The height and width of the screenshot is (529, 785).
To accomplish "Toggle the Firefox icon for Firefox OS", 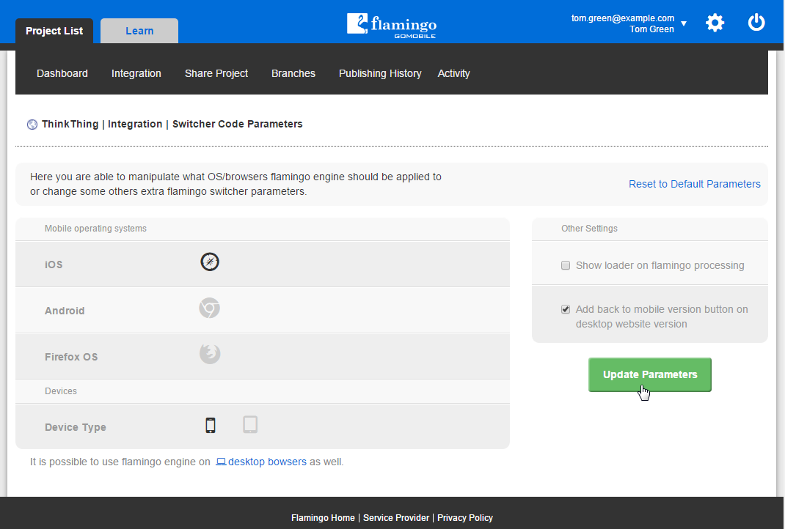I will point(210,354).
